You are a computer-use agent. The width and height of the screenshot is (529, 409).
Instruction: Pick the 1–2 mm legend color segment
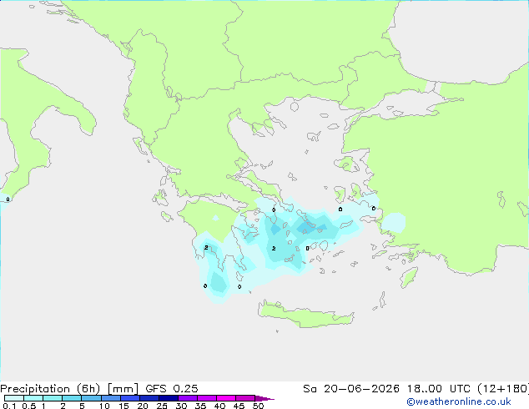(x=53, y=398)
